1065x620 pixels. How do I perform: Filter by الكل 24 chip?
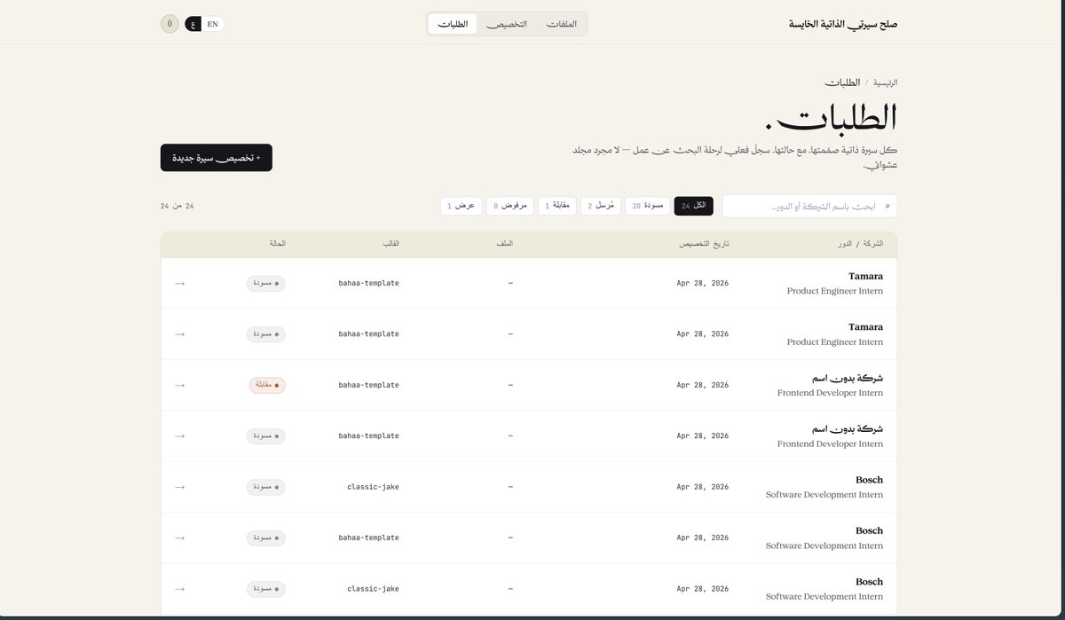tap(693, 206)
